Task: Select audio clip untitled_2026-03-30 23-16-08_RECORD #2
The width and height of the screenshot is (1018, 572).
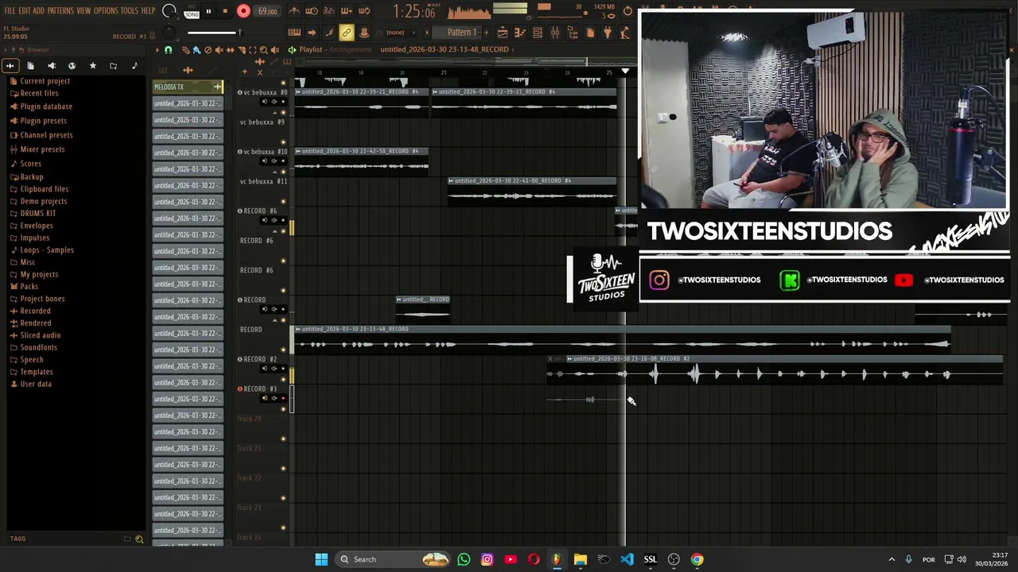Action: (x=783, y=369)
